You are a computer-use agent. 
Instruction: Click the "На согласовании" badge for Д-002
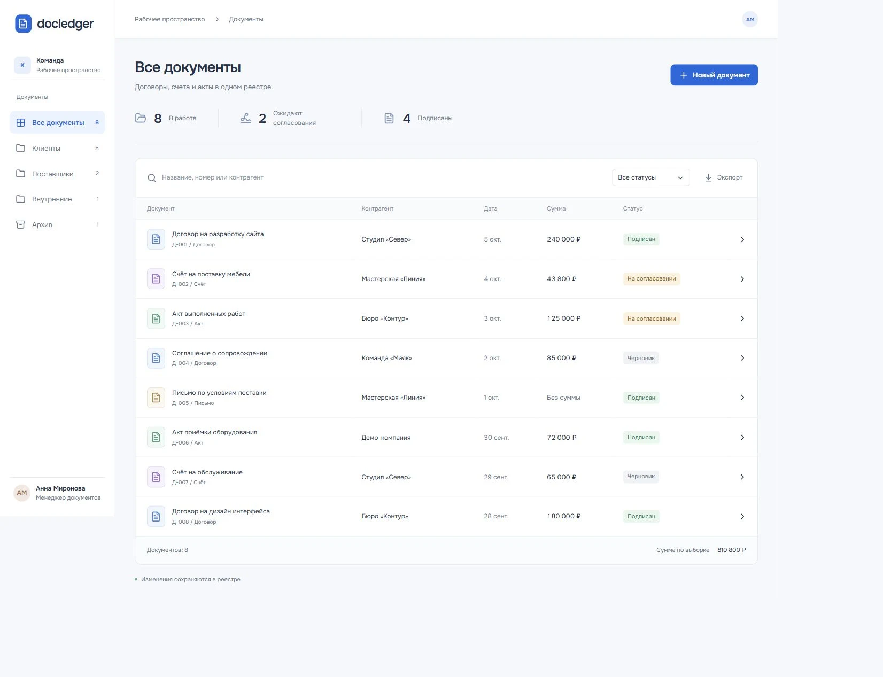click(x=652, y=278)
